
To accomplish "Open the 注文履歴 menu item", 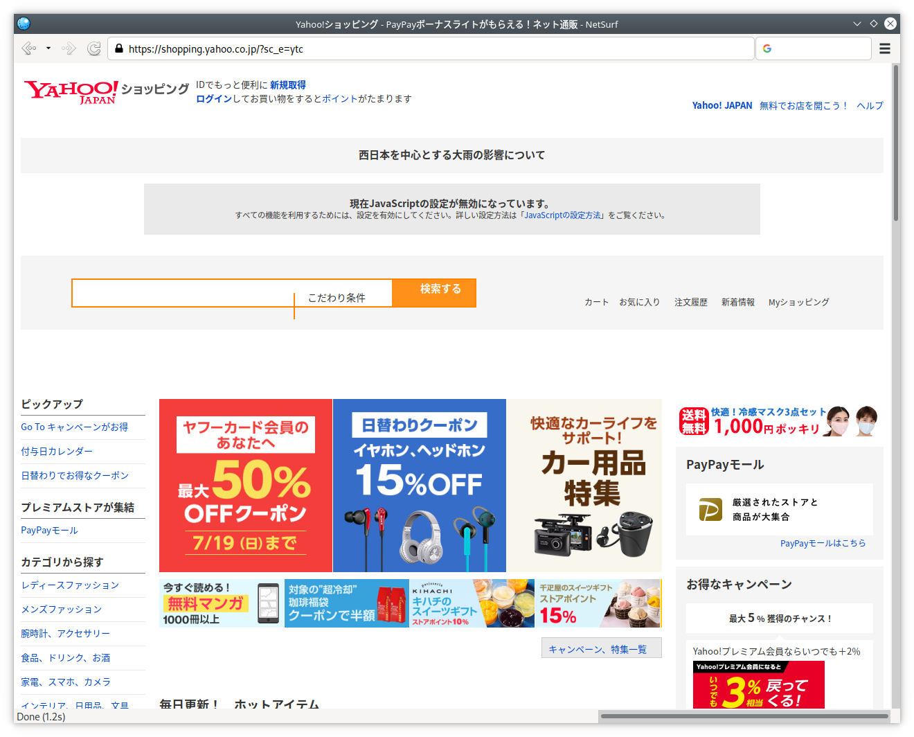I will point(691,302).
